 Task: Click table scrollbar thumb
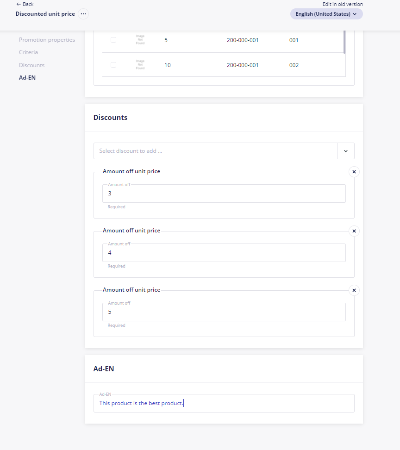(344, 42)
